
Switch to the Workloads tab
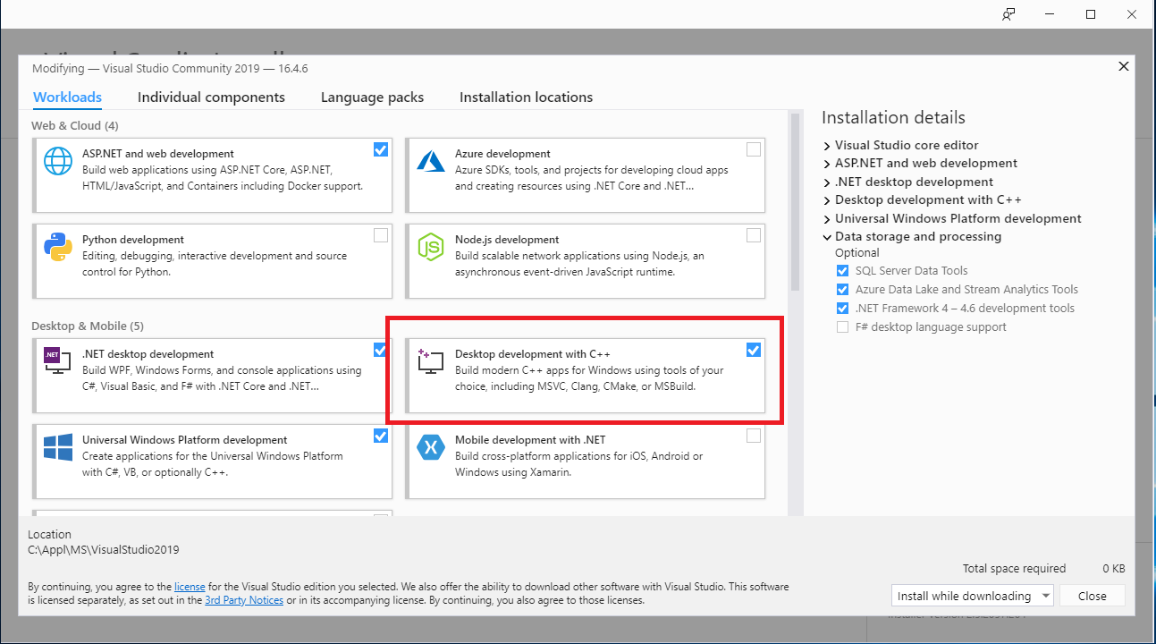pos(67,97)
